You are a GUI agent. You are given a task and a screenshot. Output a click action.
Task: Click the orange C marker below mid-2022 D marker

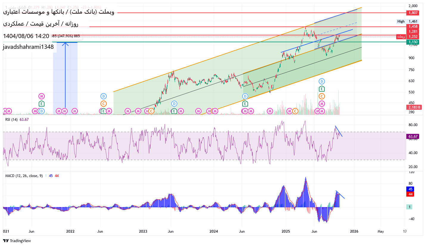click(x=103, y=104)
